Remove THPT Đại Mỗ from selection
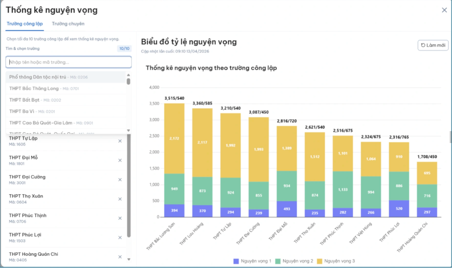This screenshot has height=268, width=452. click(120, 160)
